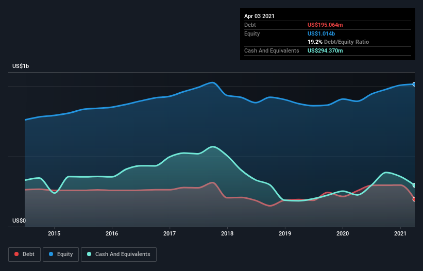Click the Equity row label in tooltip
This screenshot has width=423, height=271.
pos(252,33)
